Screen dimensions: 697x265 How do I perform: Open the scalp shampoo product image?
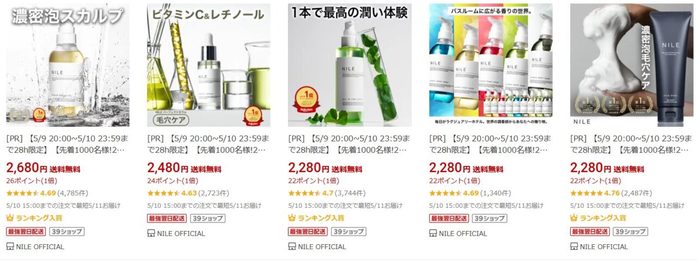[x=68, y=65]
